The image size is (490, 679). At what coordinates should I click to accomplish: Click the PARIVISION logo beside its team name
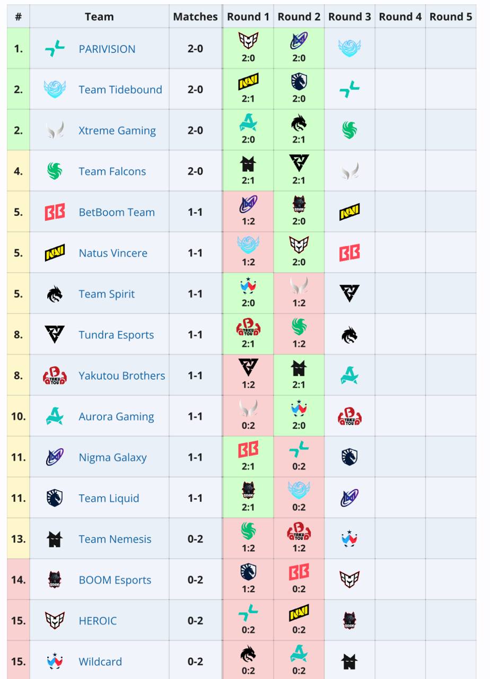pyautogui.click(x=55, y=49)
